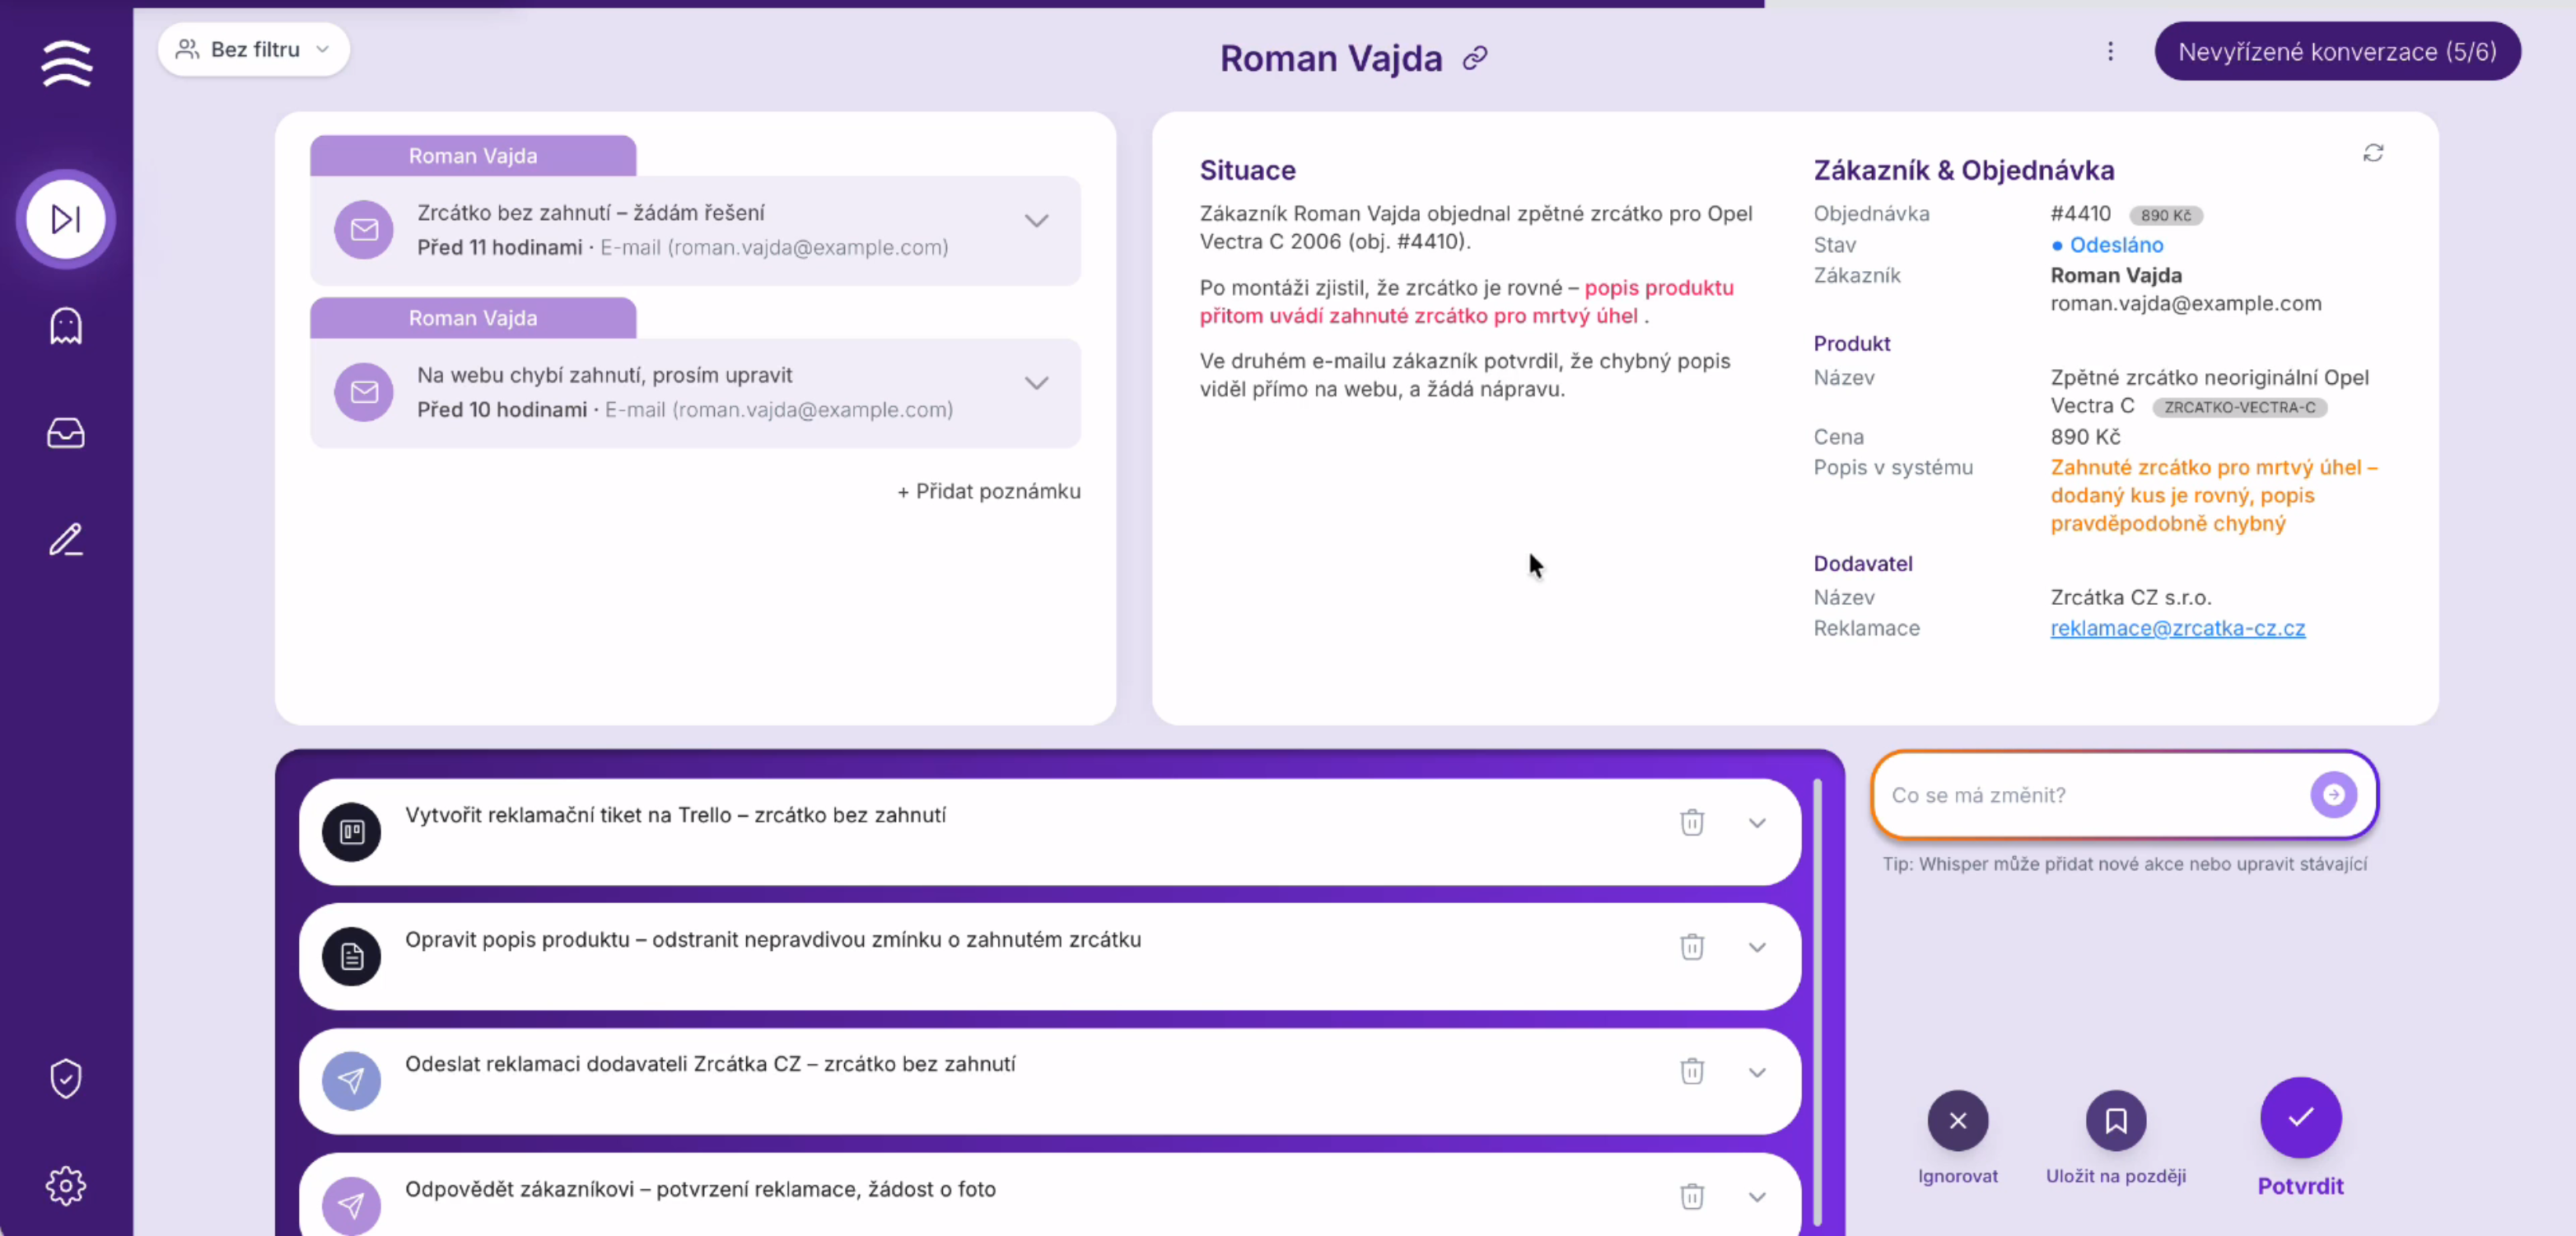
Task: Expand the 'Zrcátko bez zahnutí' email
Action: point(1036,221)
